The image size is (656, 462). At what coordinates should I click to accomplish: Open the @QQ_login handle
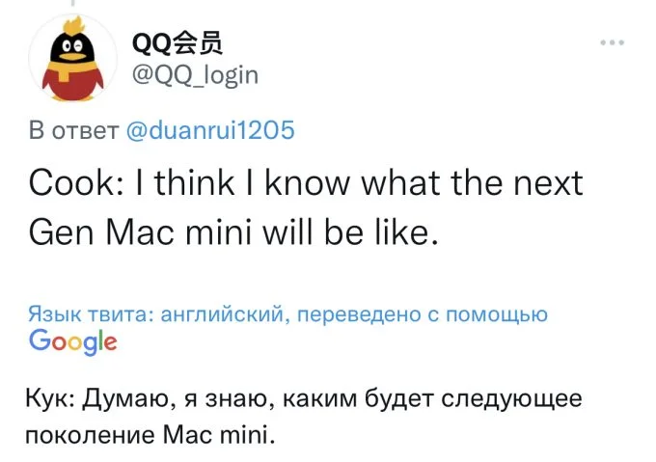(195, 75)
